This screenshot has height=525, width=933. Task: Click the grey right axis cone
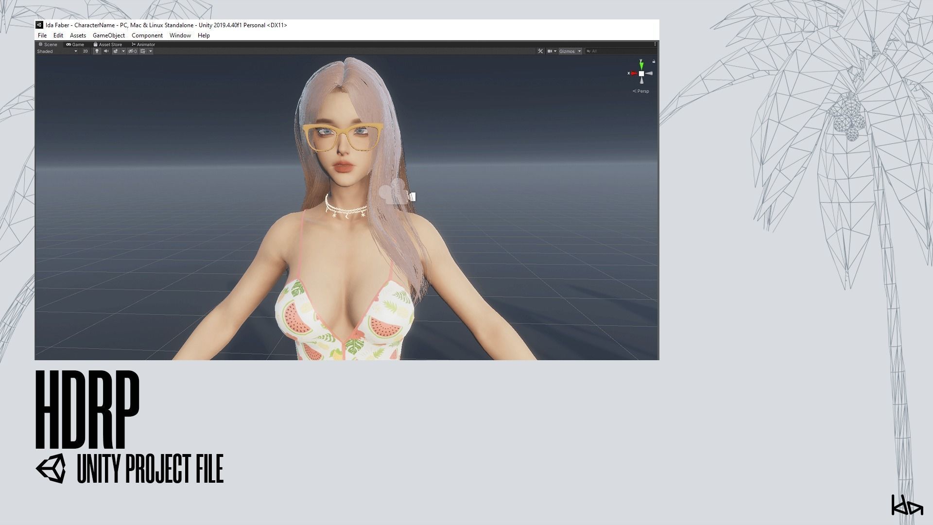pos(649,73)
